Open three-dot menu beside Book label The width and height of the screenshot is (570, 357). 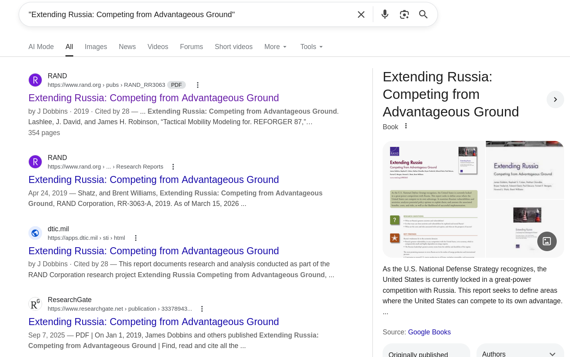406,126
